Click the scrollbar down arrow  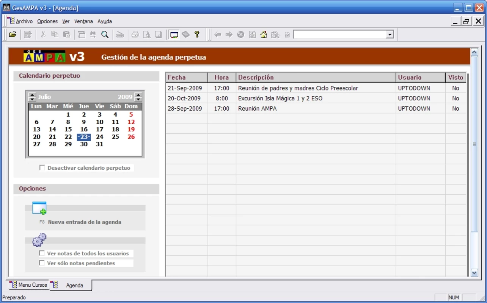(474, 272)
